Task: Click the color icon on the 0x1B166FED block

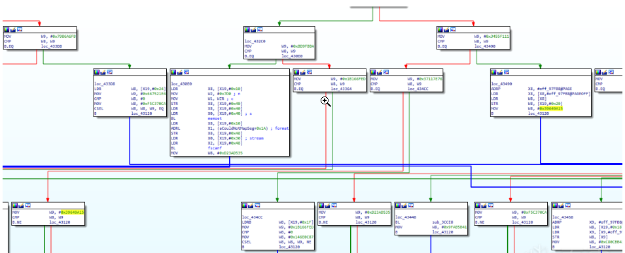Action: pos(297,72)
